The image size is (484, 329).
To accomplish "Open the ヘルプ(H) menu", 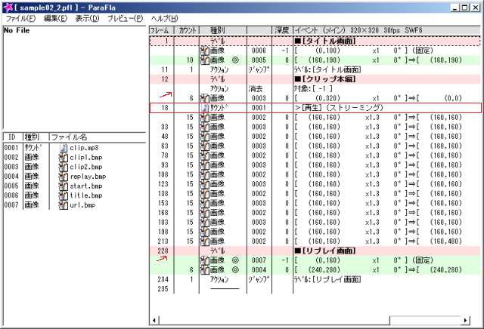I will (x=164, y=18).
